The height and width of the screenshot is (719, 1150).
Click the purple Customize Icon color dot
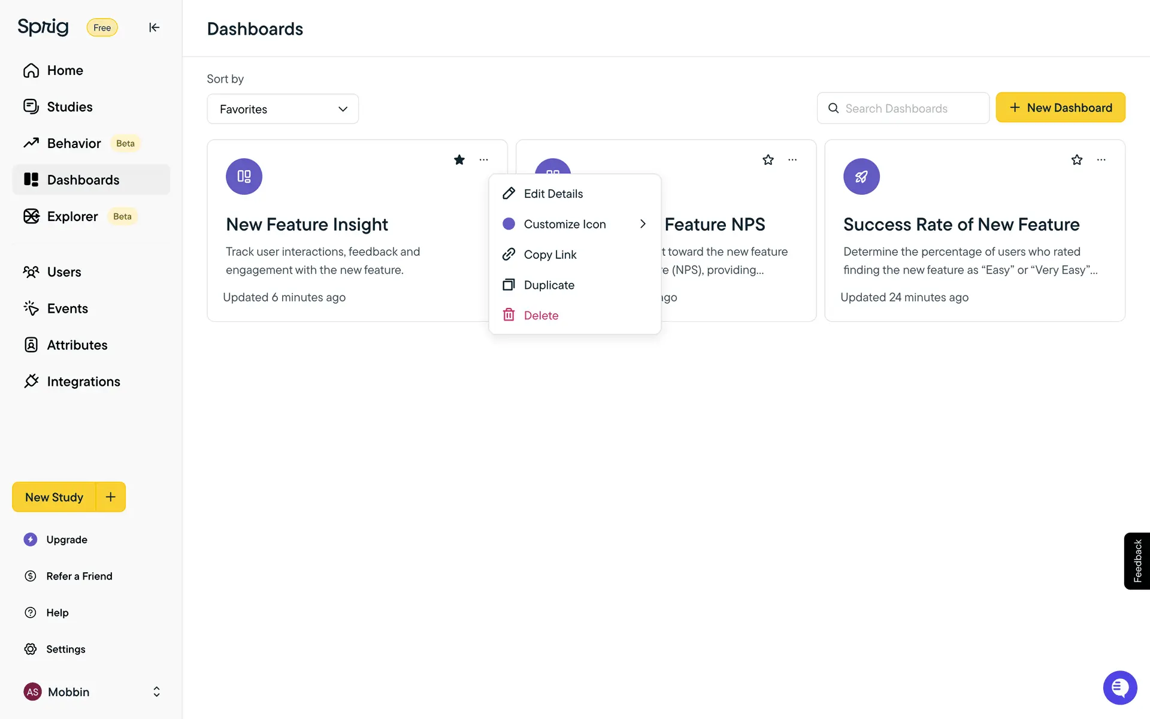click(x=509, y=224)
